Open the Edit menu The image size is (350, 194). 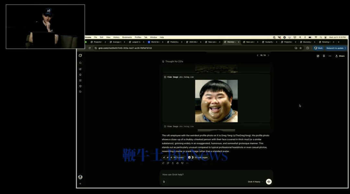coord(101,37)
